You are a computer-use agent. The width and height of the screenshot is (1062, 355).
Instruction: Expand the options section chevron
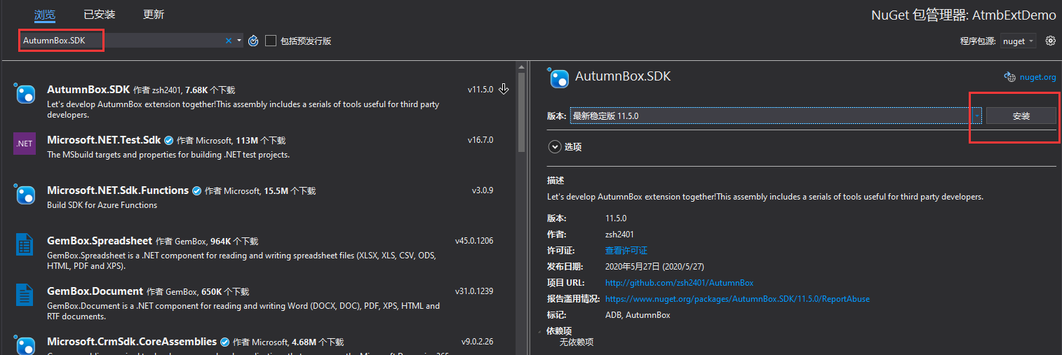coord(554,147)
